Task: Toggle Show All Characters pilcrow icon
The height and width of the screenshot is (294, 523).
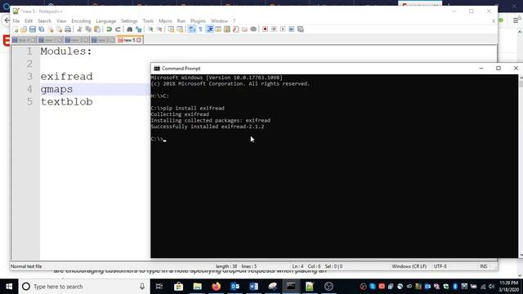Action: tap(201, 29)
